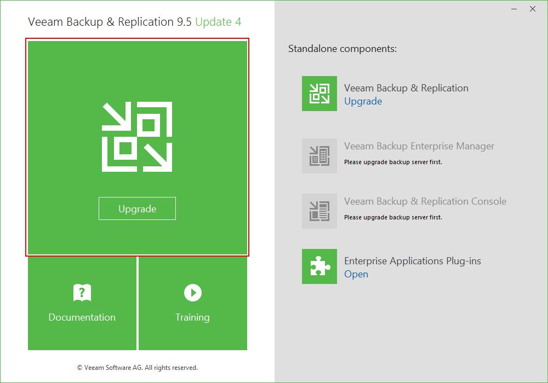Click the Documentation book icon
Screen dimensions: 548x383
click(82, 293)
